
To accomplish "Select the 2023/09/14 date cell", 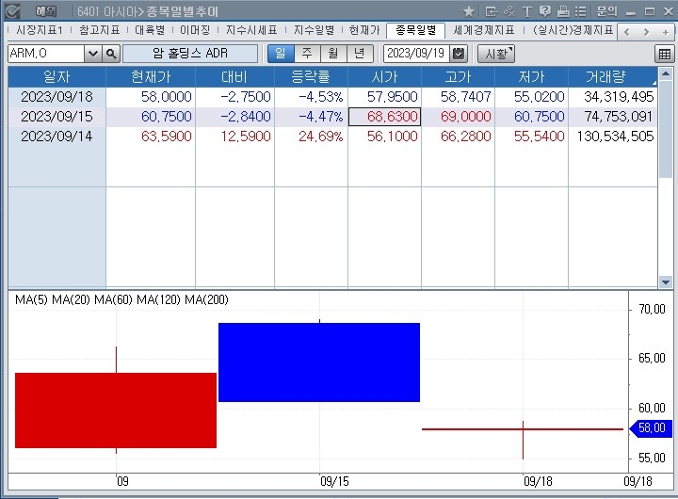I will click(56, 137).
